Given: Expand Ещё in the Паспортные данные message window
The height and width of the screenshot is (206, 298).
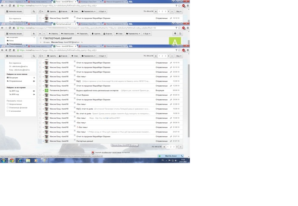Looking at the screenshot, I should coord(147,34).
